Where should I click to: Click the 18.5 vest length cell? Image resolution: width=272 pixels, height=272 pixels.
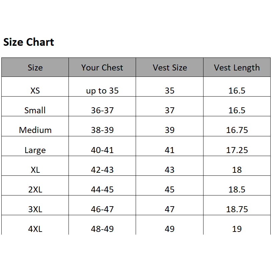pos(237,189)
